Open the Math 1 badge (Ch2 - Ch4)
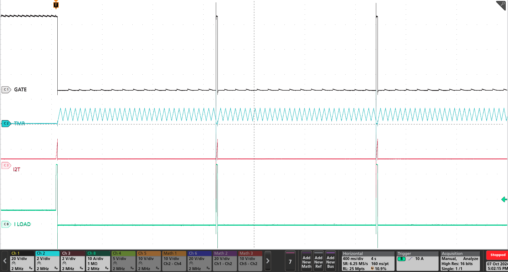The width and height of the screenshot is (508, 272). 174,261
